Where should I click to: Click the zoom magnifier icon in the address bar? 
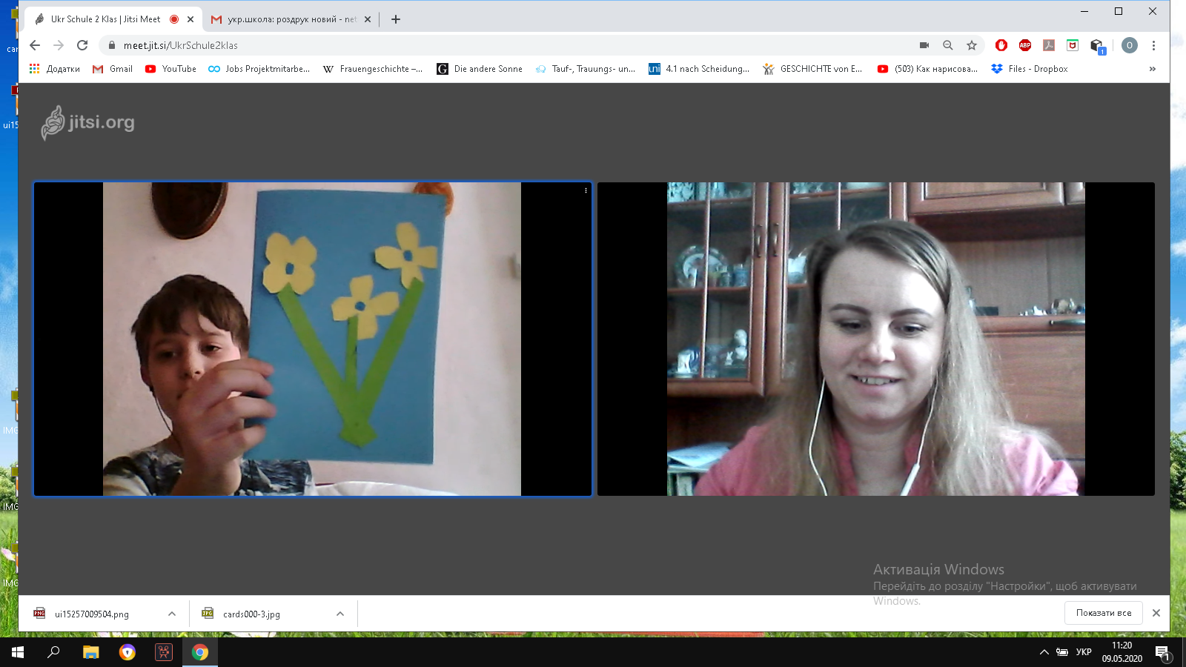coord(948,45)
